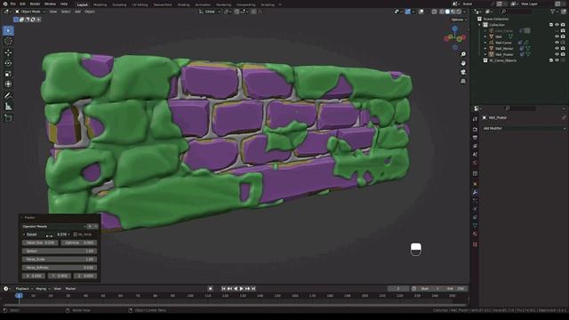
Task: Open the Operator Presets dropdown
Action: pos(53,227)
